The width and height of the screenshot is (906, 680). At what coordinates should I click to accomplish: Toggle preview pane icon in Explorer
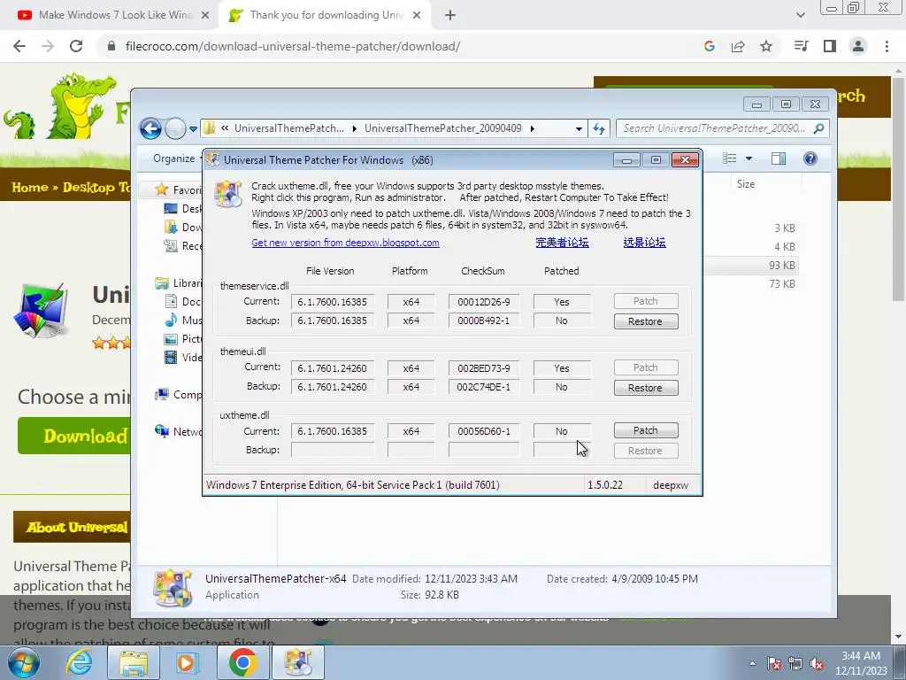click(x=779, y=158)
